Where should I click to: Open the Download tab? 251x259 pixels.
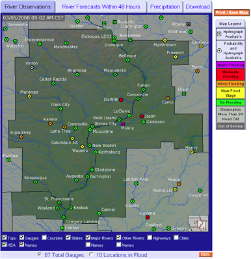(x=198, y=7)
